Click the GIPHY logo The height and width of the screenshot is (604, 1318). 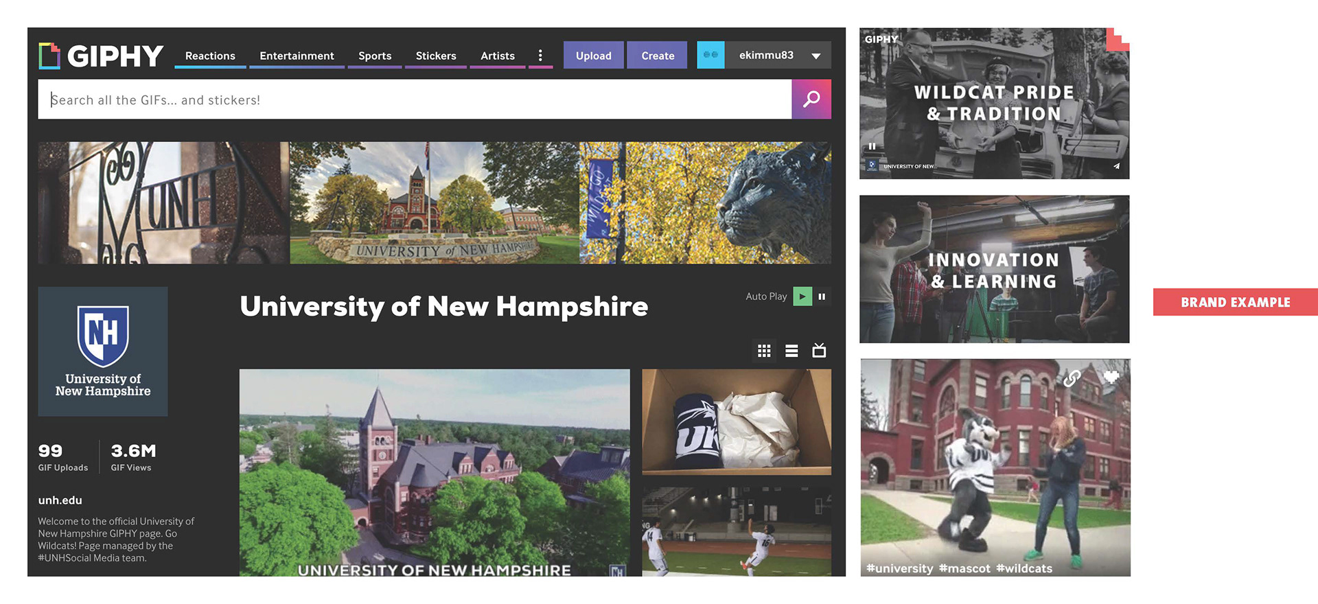[x=101, y=56]
